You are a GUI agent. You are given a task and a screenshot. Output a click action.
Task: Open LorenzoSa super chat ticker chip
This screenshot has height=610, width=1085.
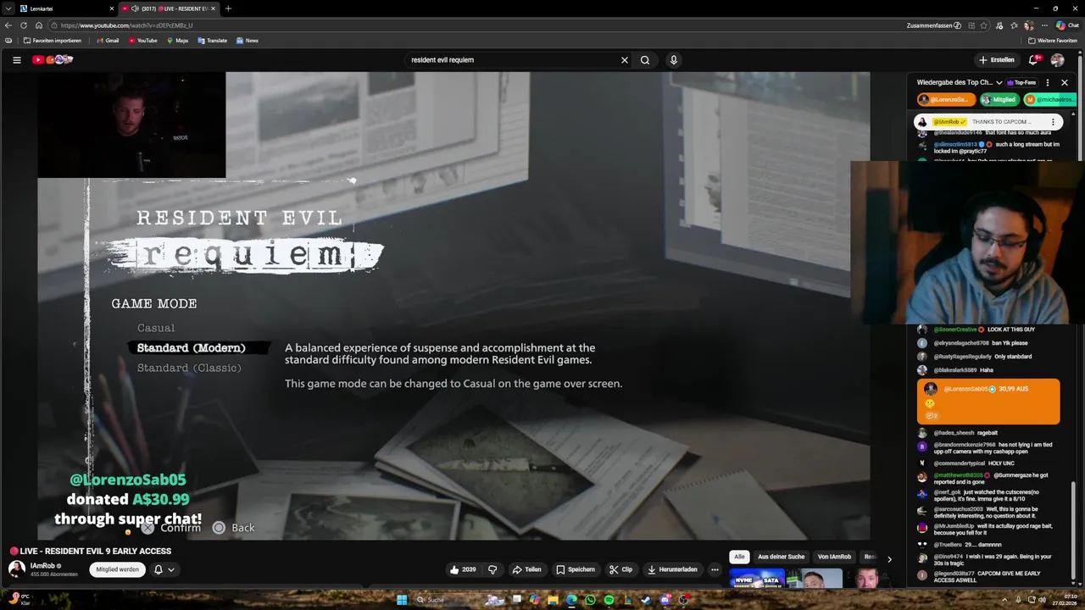point(947,99)
